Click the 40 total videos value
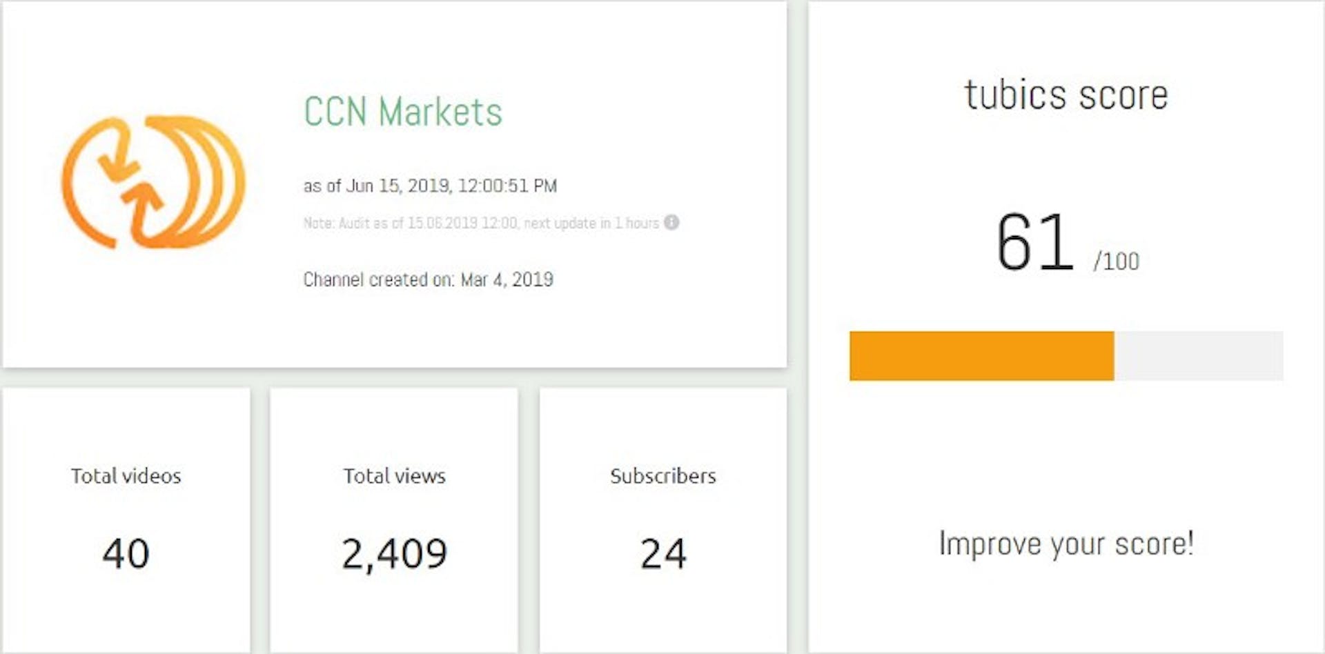 tap(126, 553)
